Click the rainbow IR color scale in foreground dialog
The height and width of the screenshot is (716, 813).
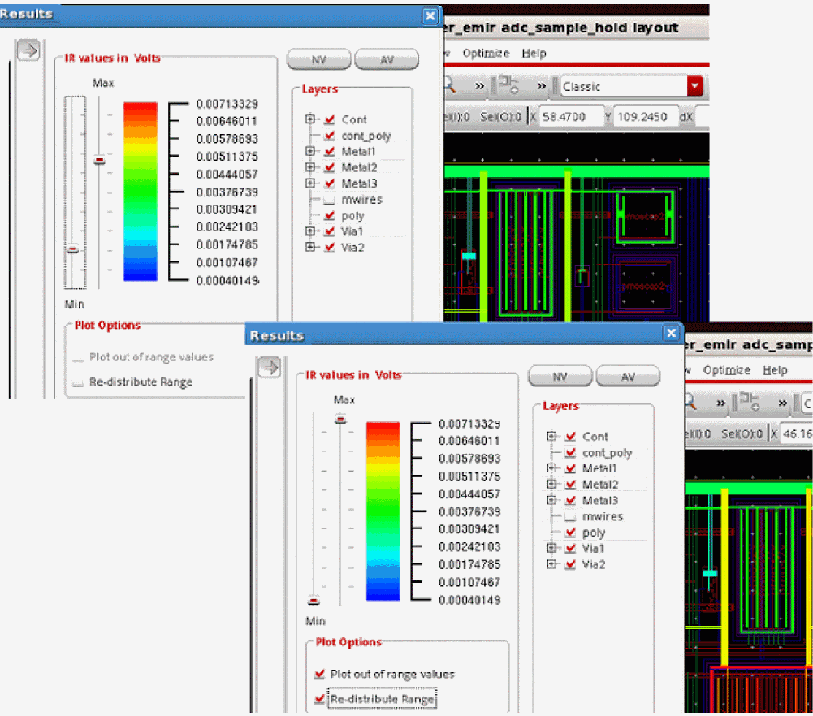pyautogui.click(x=383, y=511)
